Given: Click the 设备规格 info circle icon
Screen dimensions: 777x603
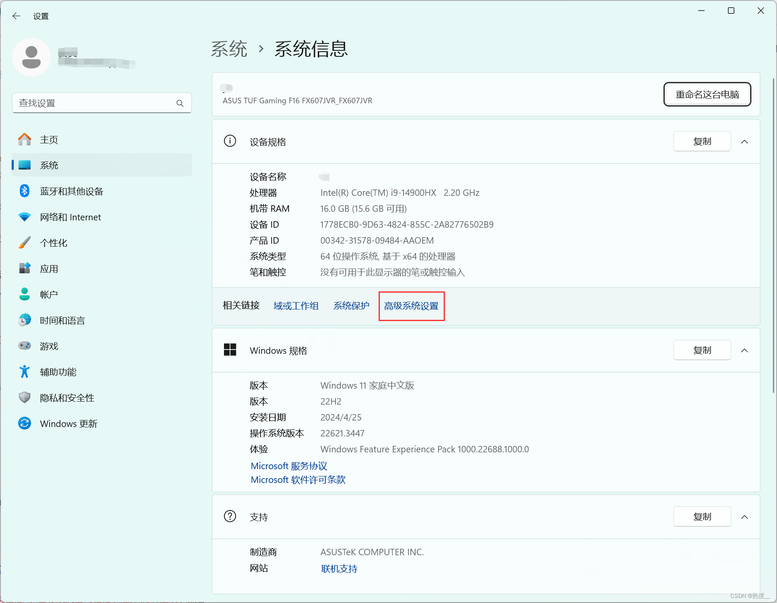Looking at the screenshot, I should (x=230, y=141).
